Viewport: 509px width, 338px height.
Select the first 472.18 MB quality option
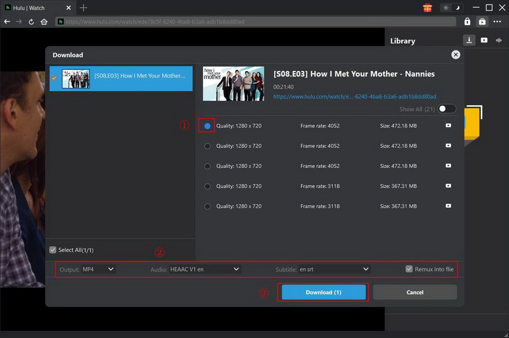207,126
